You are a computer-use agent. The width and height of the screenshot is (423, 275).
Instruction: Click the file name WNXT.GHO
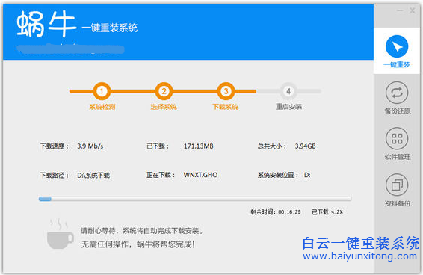coord(200,175)
